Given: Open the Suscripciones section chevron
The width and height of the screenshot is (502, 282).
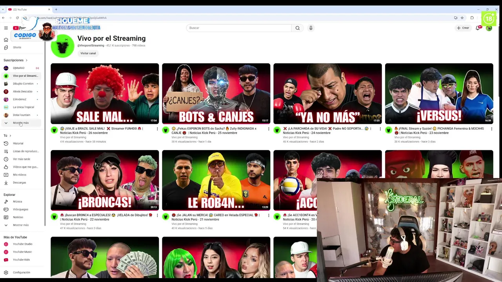Looking at the screenshot, I should point(27,60).
